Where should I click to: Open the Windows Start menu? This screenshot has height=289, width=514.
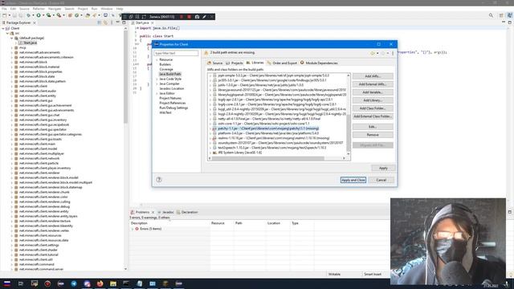(7, 283)
